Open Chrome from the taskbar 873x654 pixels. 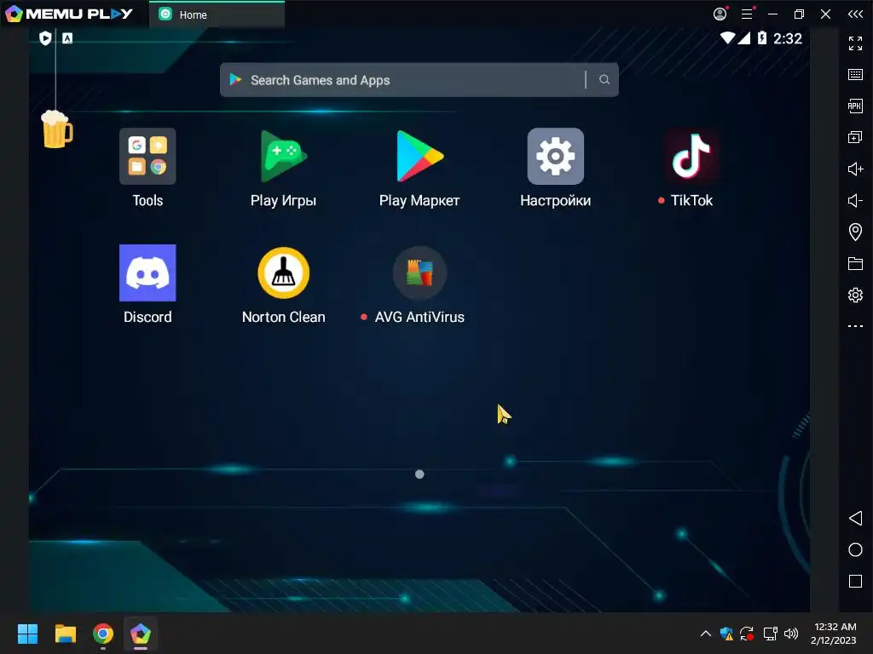coord(103,634)
